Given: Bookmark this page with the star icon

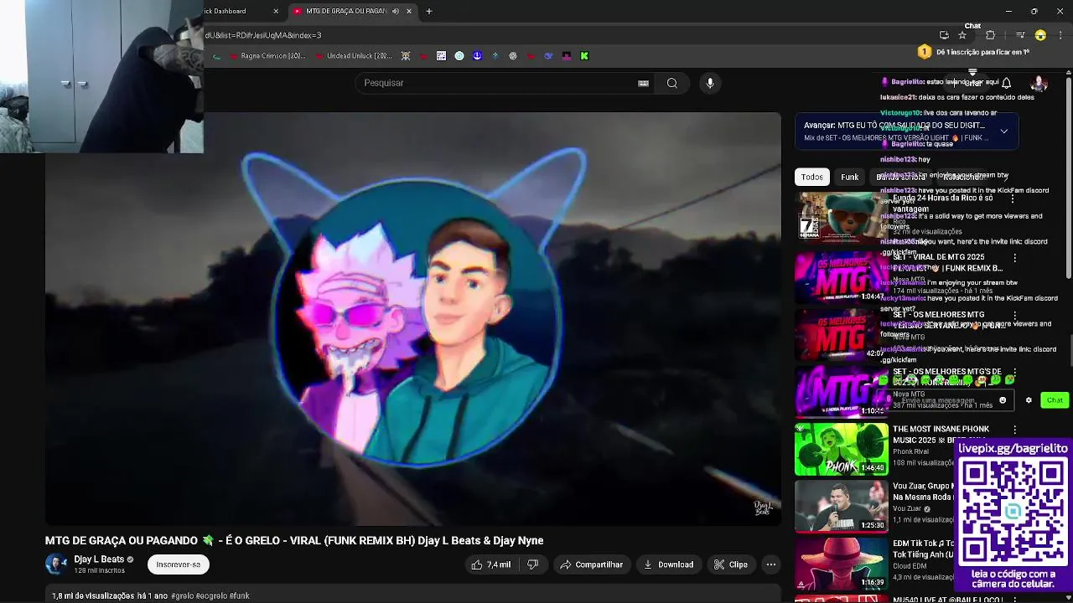Looking at the screenshot, I should [x=962, y=35].
